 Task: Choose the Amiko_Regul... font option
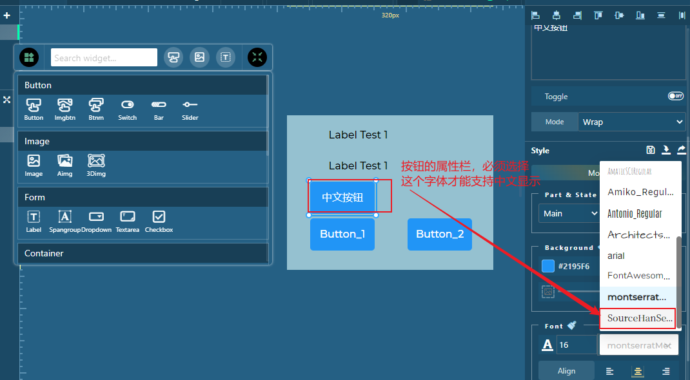636,192
